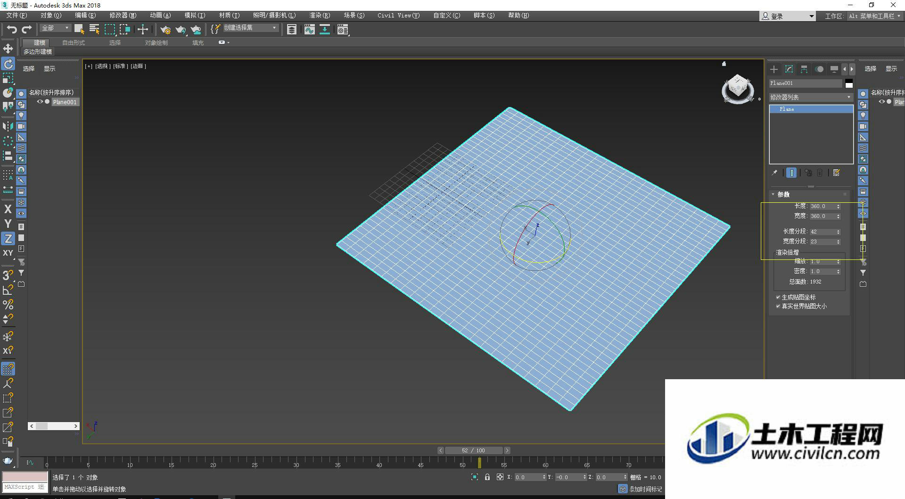Click Plane001 object color swatch
This screenshot has height=499, width=905.
click(x=849, y=83)
